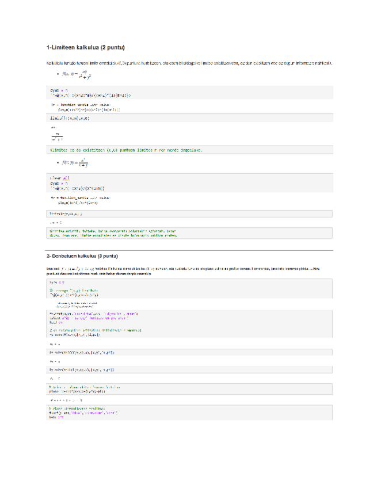Click the green comment '%Limiter ez da existitzen'

127,150
